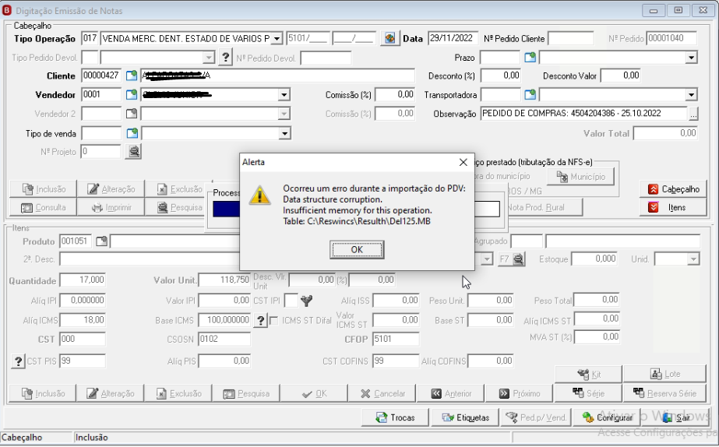Click the Transportadora lookup icon
The image size is (719, 447).
[530, 94]
